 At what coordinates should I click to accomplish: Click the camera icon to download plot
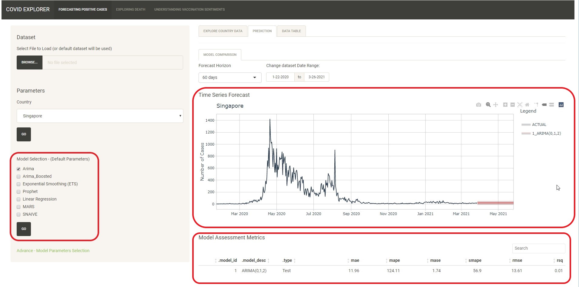pos(478,105)
